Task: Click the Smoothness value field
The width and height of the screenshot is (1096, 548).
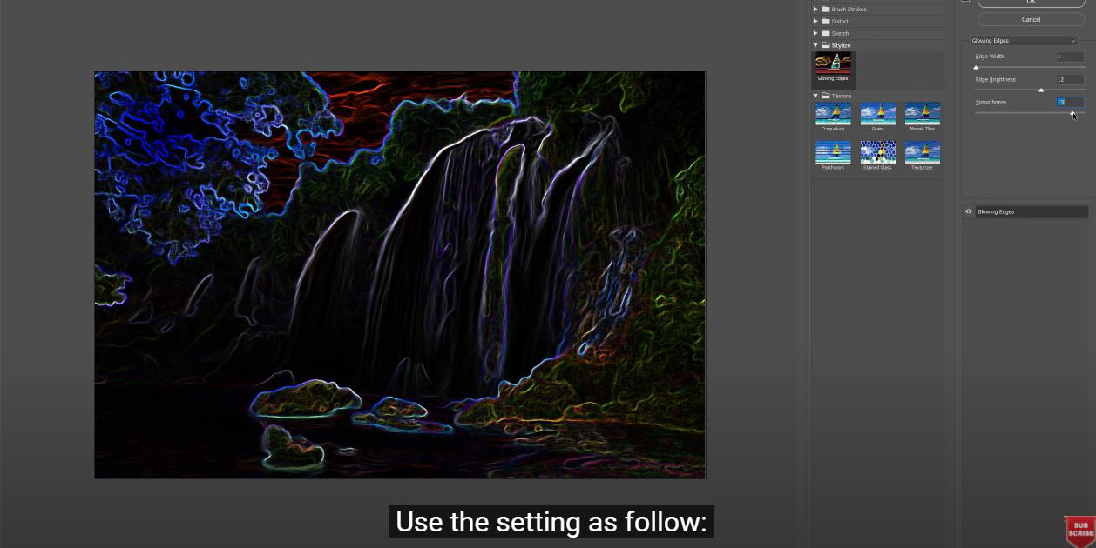Action: tap(1070, 102)
